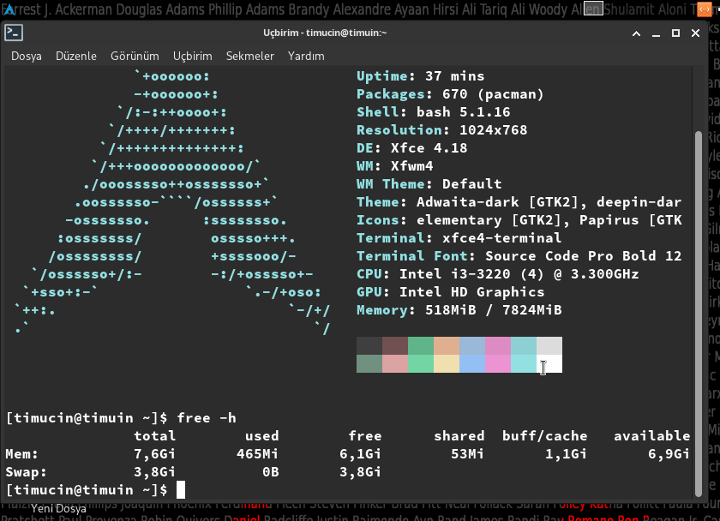The image size is (720, 521).
Task: Click the Mem used value '465Mi'
Action: (x=257, y=454)
